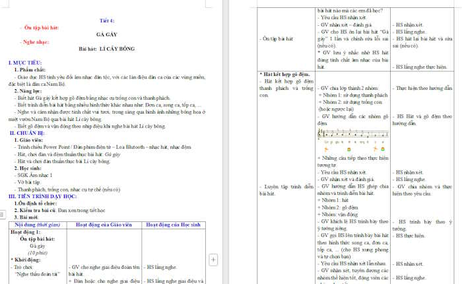
Task: Click the 'Hoạt động của Giáo viên' column header
Action: [104, 225]
